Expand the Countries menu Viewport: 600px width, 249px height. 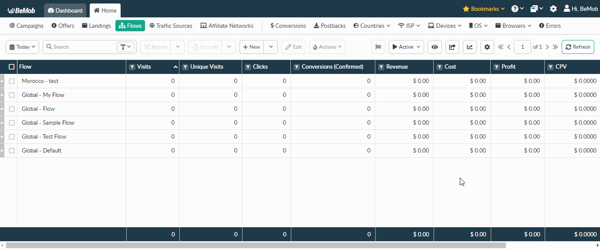[x=372, y=26]
